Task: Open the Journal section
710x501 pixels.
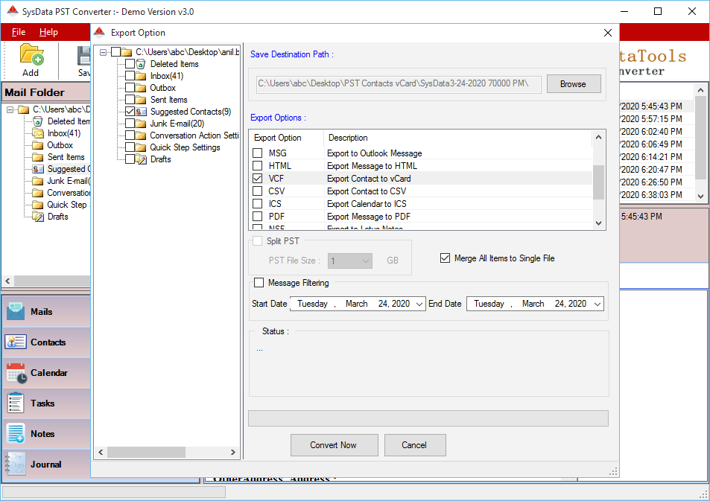Action: tap(47, 464)
